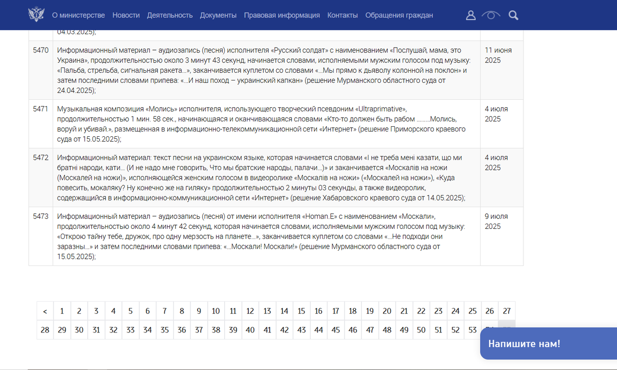Screen dimensions: 617x370
Task: Open the «Документы» menu item
Action: 218,15
